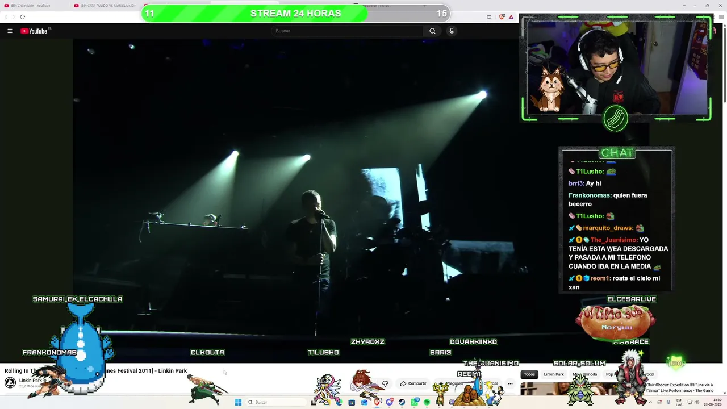Select the 'Linkin Park' filter chip

pyautogui.click(x=554, y=374)
